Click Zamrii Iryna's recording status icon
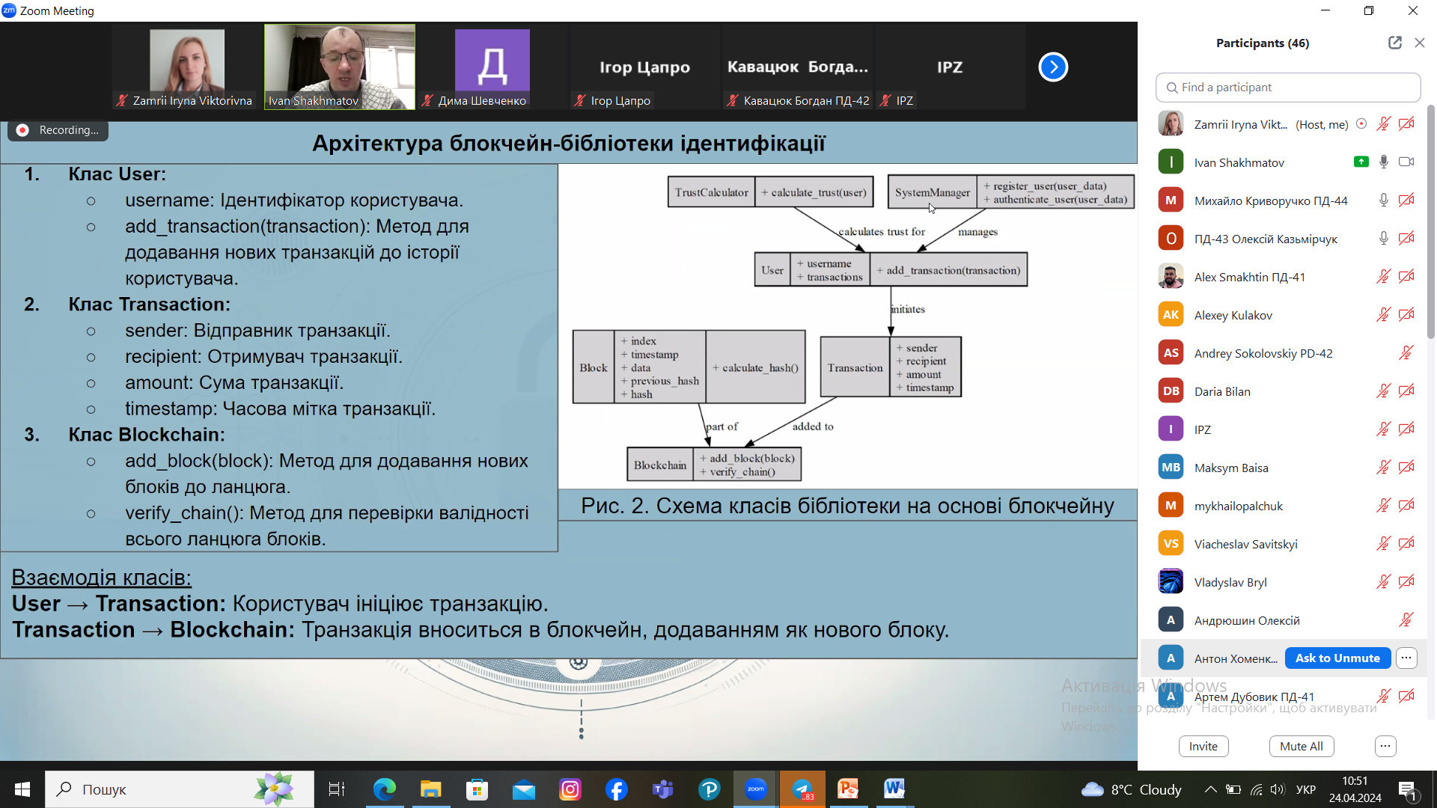This screenshot has height=808, width=1437. point(1361,124)
